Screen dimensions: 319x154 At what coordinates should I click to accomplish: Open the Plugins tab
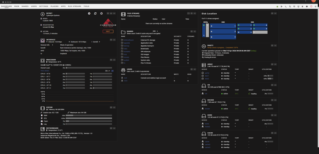55,6
